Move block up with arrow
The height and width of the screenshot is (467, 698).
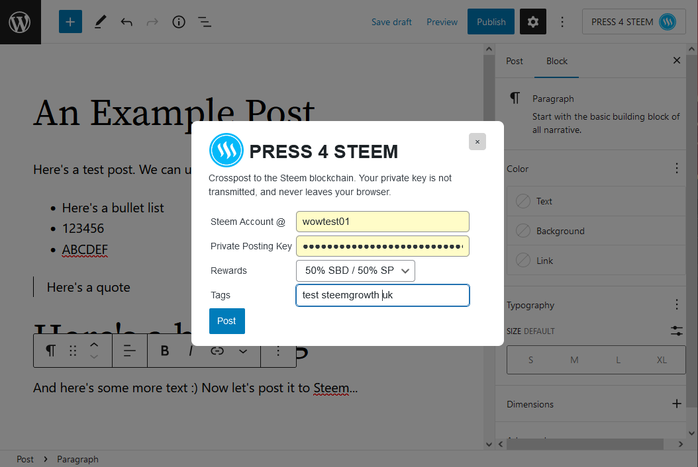point(94,345)
